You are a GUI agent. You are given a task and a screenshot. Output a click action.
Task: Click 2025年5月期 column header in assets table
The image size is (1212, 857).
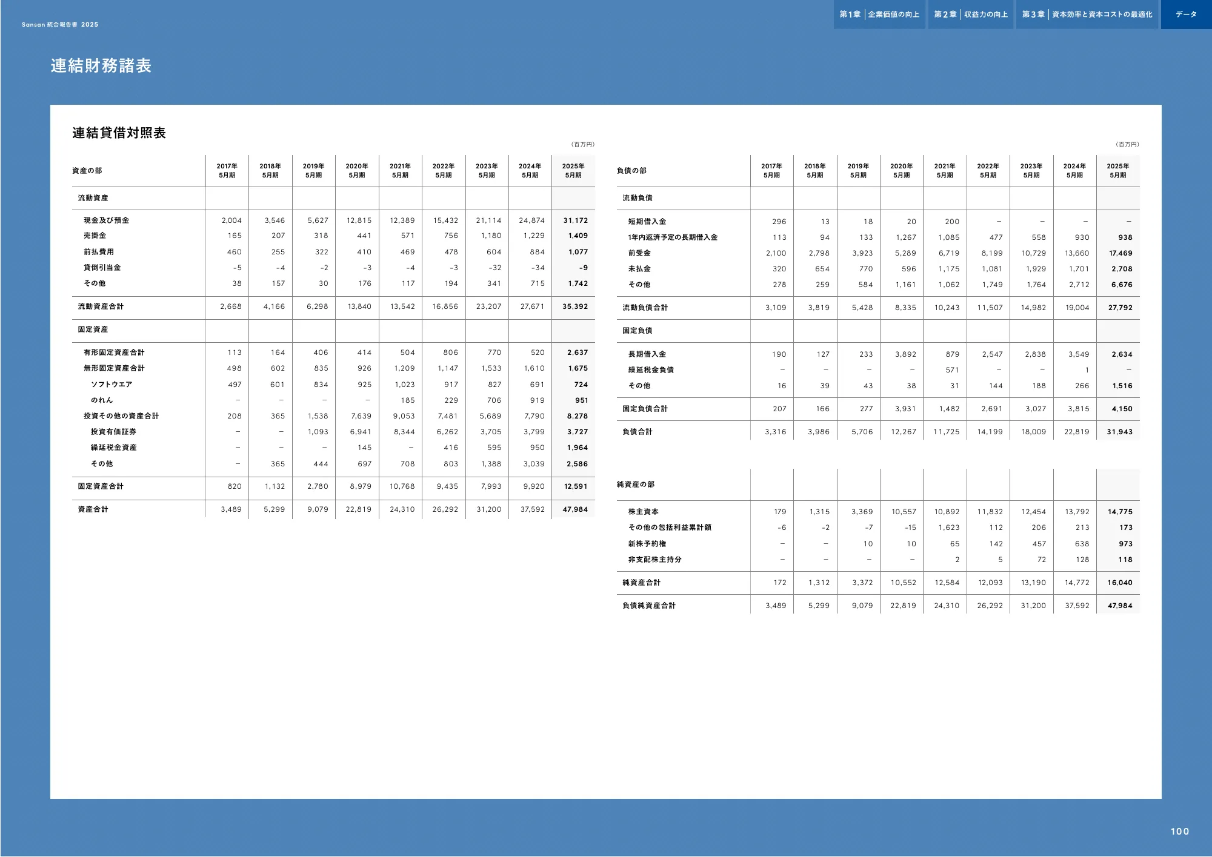tap(573, 171)
